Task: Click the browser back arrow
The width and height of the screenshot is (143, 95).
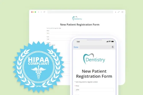Action: [x=39, y=12]
